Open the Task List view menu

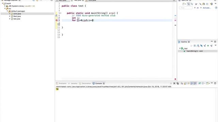(x=216, y=4)
